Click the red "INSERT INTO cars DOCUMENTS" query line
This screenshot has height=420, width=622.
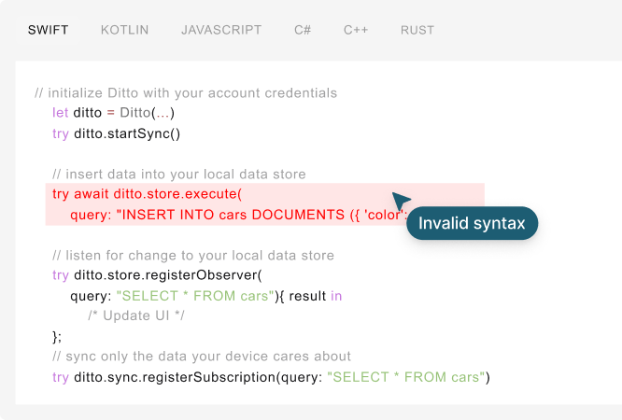coord(239,215)
